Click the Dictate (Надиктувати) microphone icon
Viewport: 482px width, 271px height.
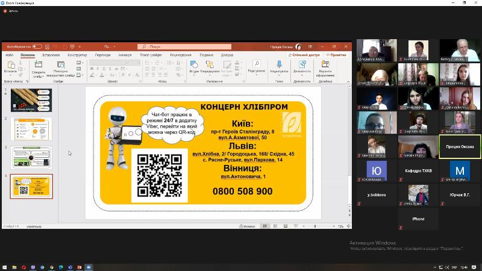click(x=279, y=64)
